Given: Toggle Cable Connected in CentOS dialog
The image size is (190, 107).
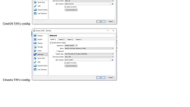Looking at the screenshot, I should (x=65, y=7).
